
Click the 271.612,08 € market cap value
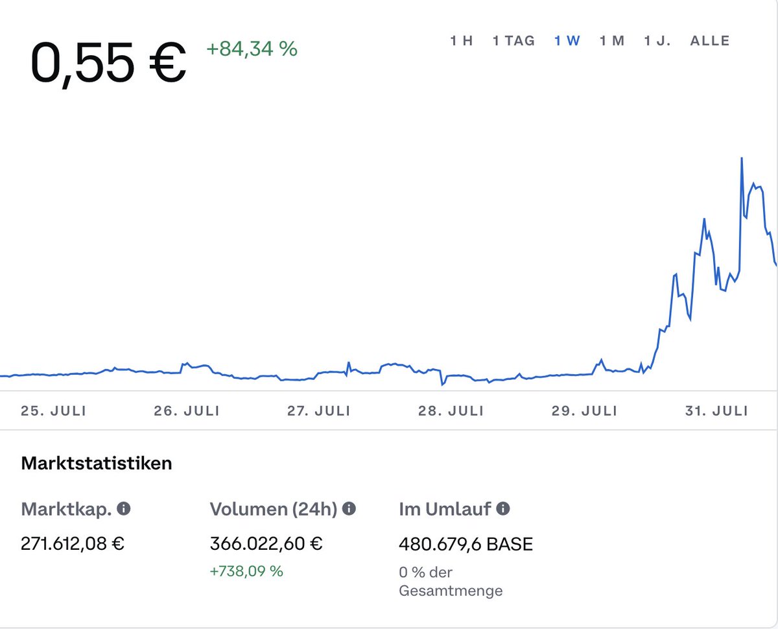[73, 543]
